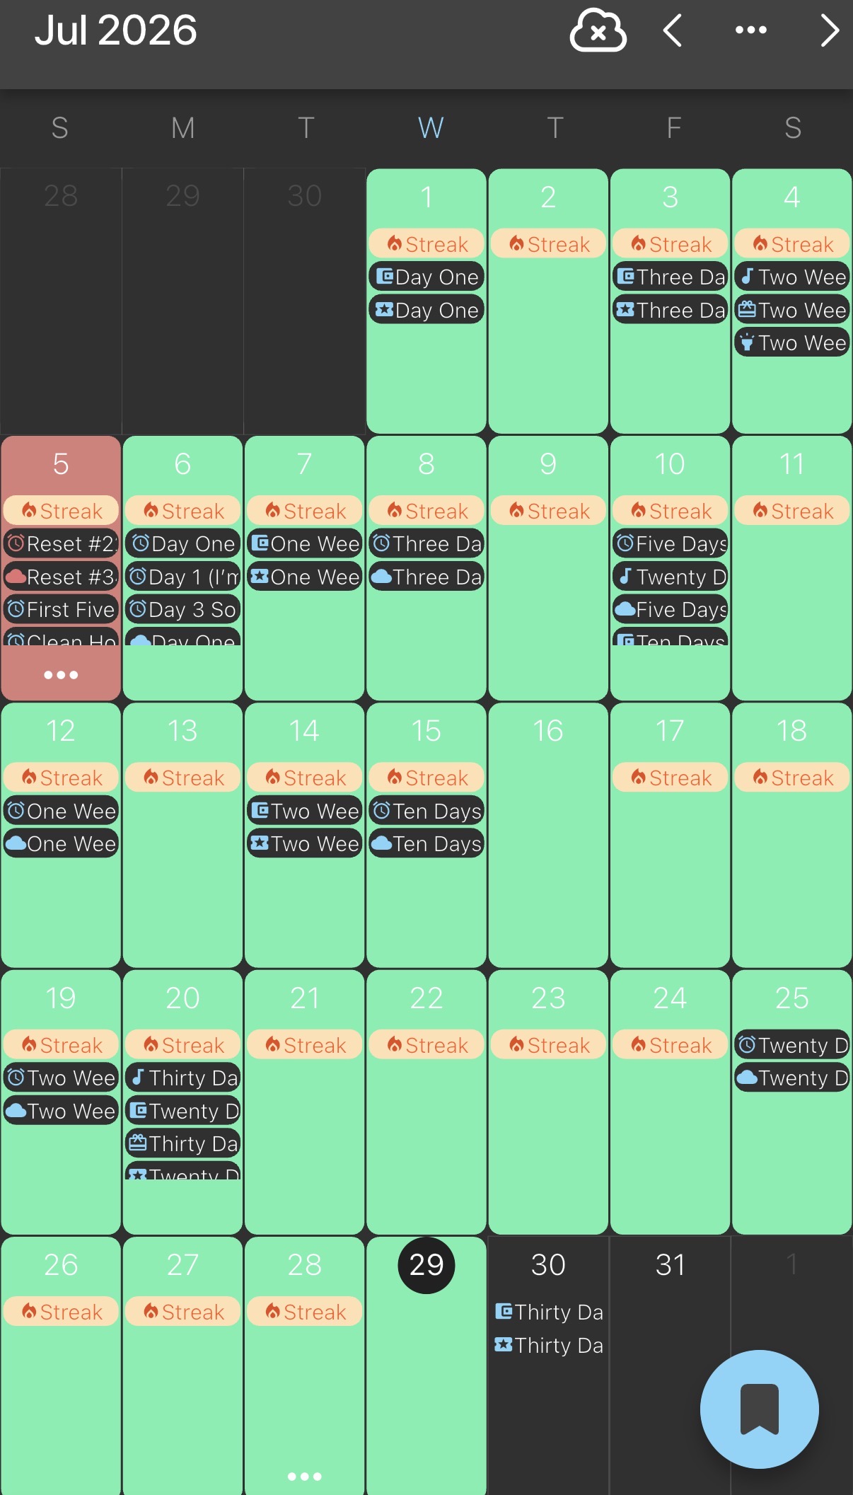Go to next month with right chevron

pyautogui.click(x=830, y=30)
